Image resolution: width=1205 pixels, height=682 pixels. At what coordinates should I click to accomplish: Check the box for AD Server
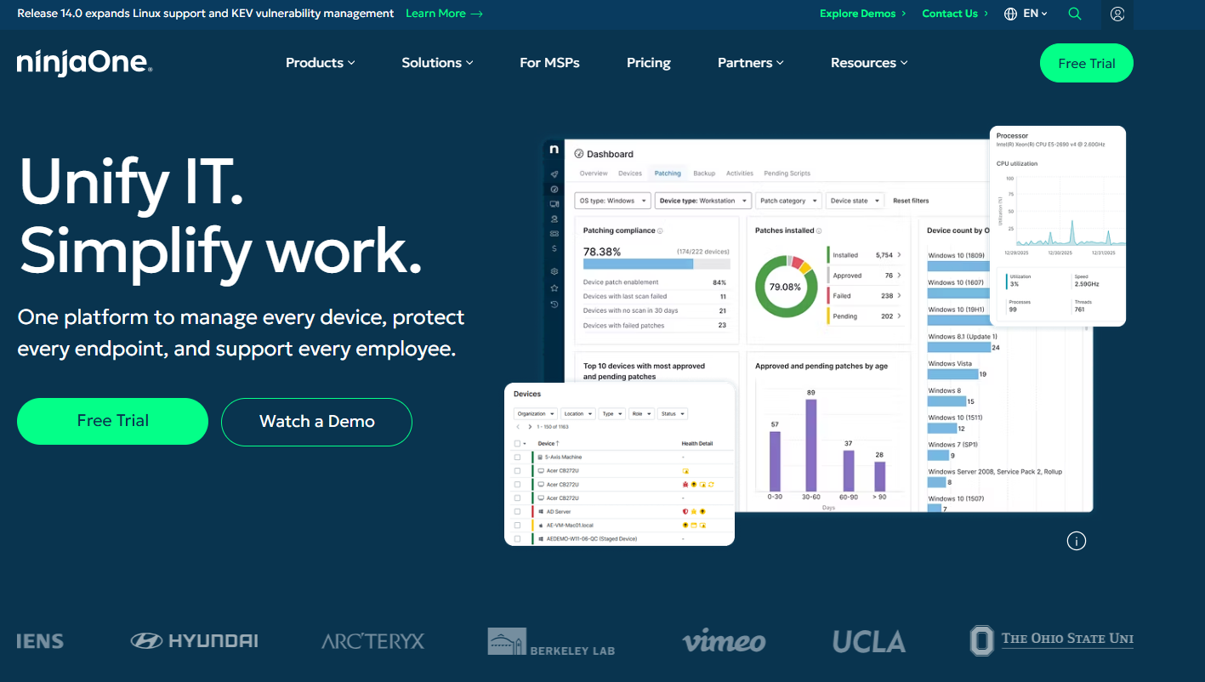click(517, 511)
